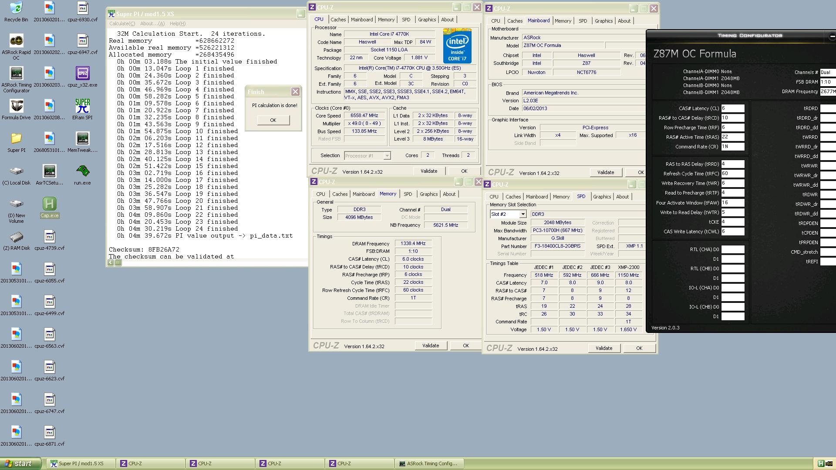Select cpuz-6747.cvf file icon
Screen dimensions: 836x470
(x=49, y=403)
